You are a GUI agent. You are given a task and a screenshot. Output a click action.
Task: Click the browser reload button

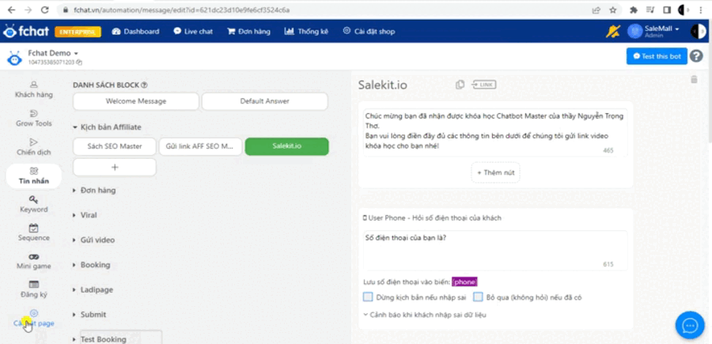[x=44, y=9]
